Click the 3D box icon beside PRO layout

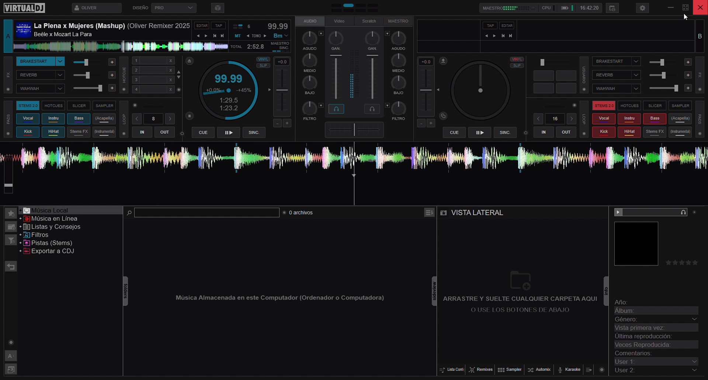[218, 8]
